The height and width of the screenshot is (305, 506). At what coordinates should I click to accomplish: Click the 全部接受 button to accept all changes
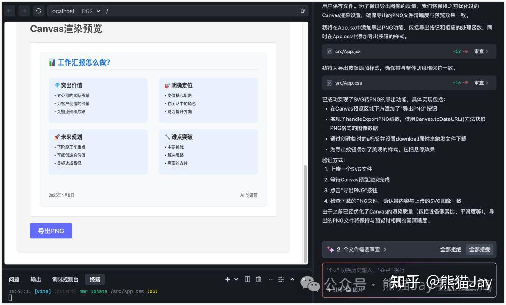click(x=479, y=250)
